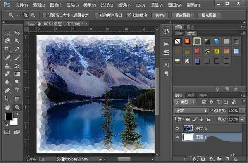Uncheck the 细微缩放 checkbox

click(x=129, y=15)
